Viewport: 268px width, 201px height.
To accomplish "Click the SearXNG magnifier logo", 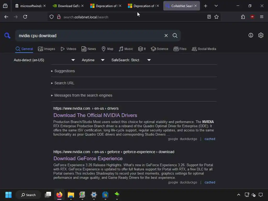I will tap(7, 36).
